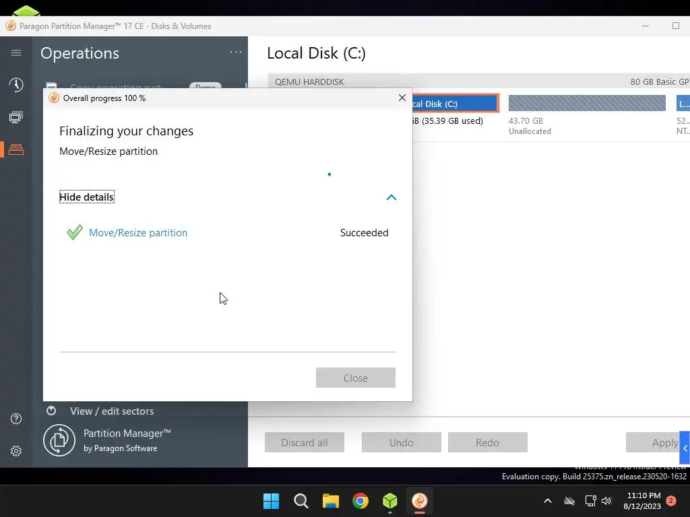Open the hamburger menu in the sidebar
This screenshot has width=690, height=517.
click(x=16, y=53)
